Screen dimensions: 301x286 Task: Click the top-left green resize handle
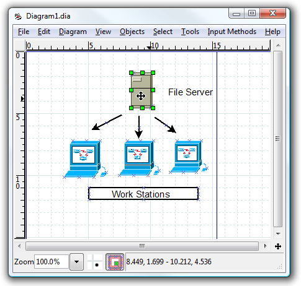(x=131, y=72)
